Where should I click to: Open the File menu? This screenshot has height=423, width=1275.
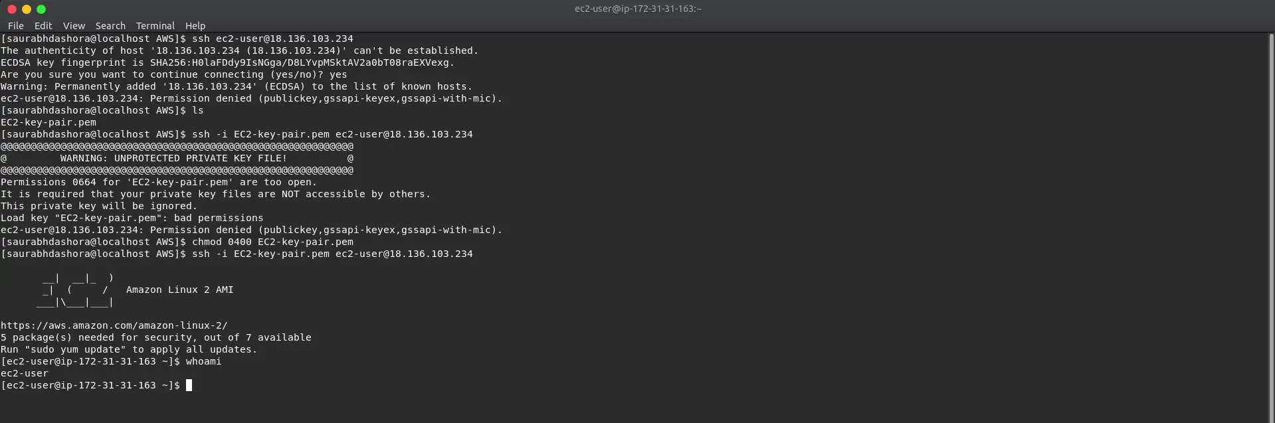pos(16,26)
